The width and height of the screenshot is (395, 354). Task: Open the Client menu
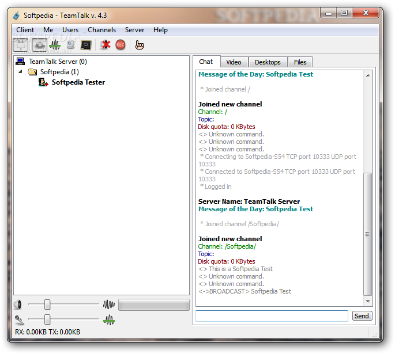click(x=25, y=30)
